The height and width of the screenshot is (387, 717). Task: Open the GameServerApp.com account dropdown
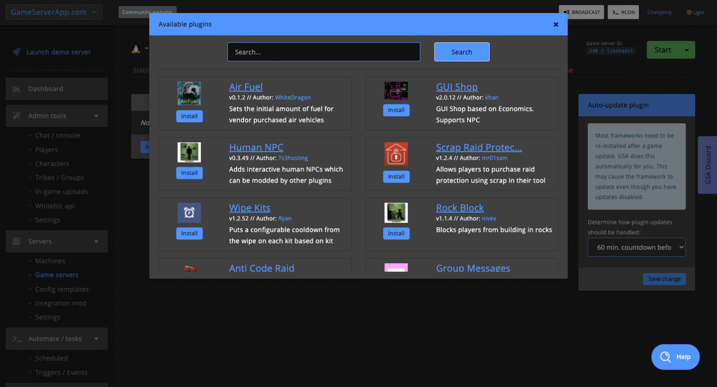54,12
